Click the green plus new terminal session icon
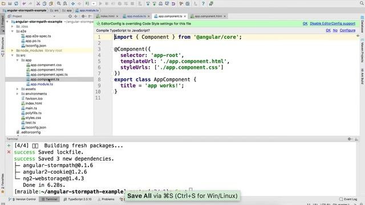This screenshot has height=205, width=365. pyautogui.click(x=9, y=146)
